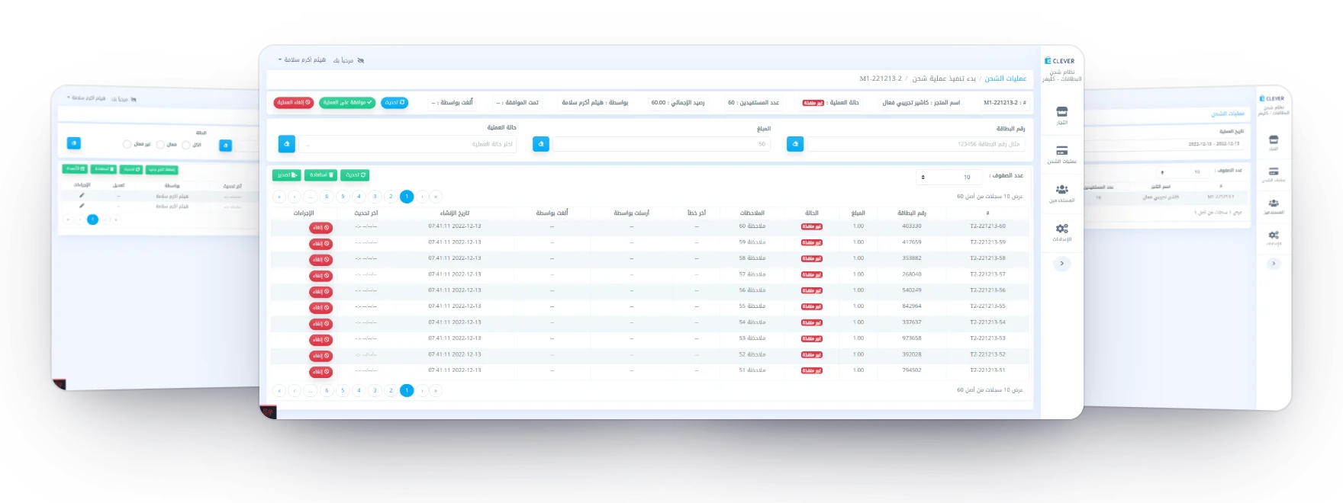This screenshot has height=503, width=1343.
Task: Cancel row T2-221213-55 with its إلغاء button
Action: tap(320, 308)
